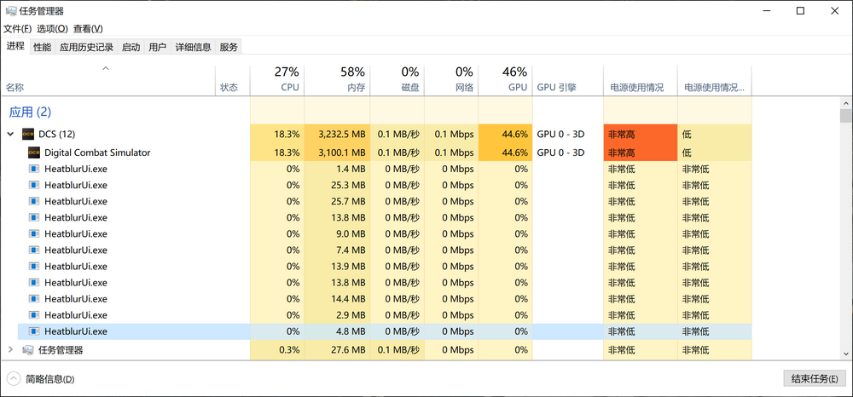Click the Digital Combat Simulator icon
The image size is (853, 397).
[34, 152]
